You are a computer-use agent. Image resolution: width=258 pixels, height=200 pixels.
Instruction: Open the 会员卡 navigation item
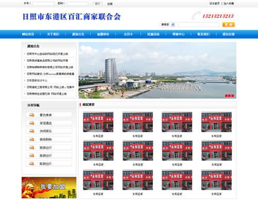[128, 34]
